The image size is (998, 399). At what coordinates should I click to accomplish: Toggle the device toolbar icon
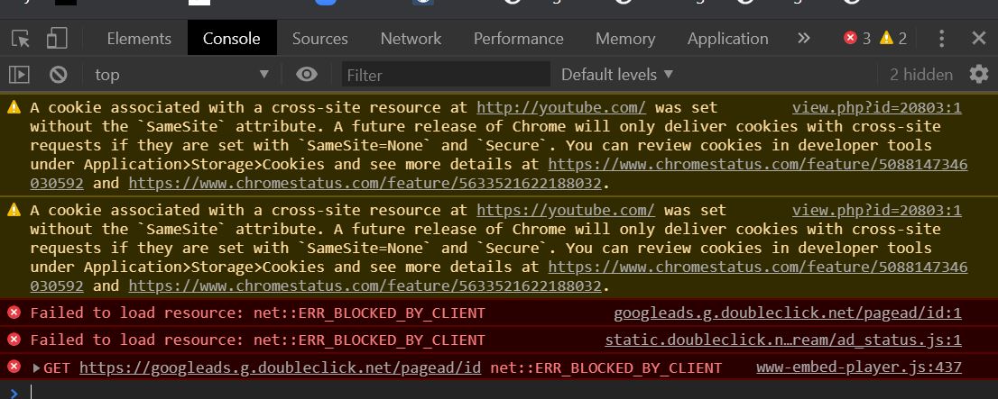57,38
